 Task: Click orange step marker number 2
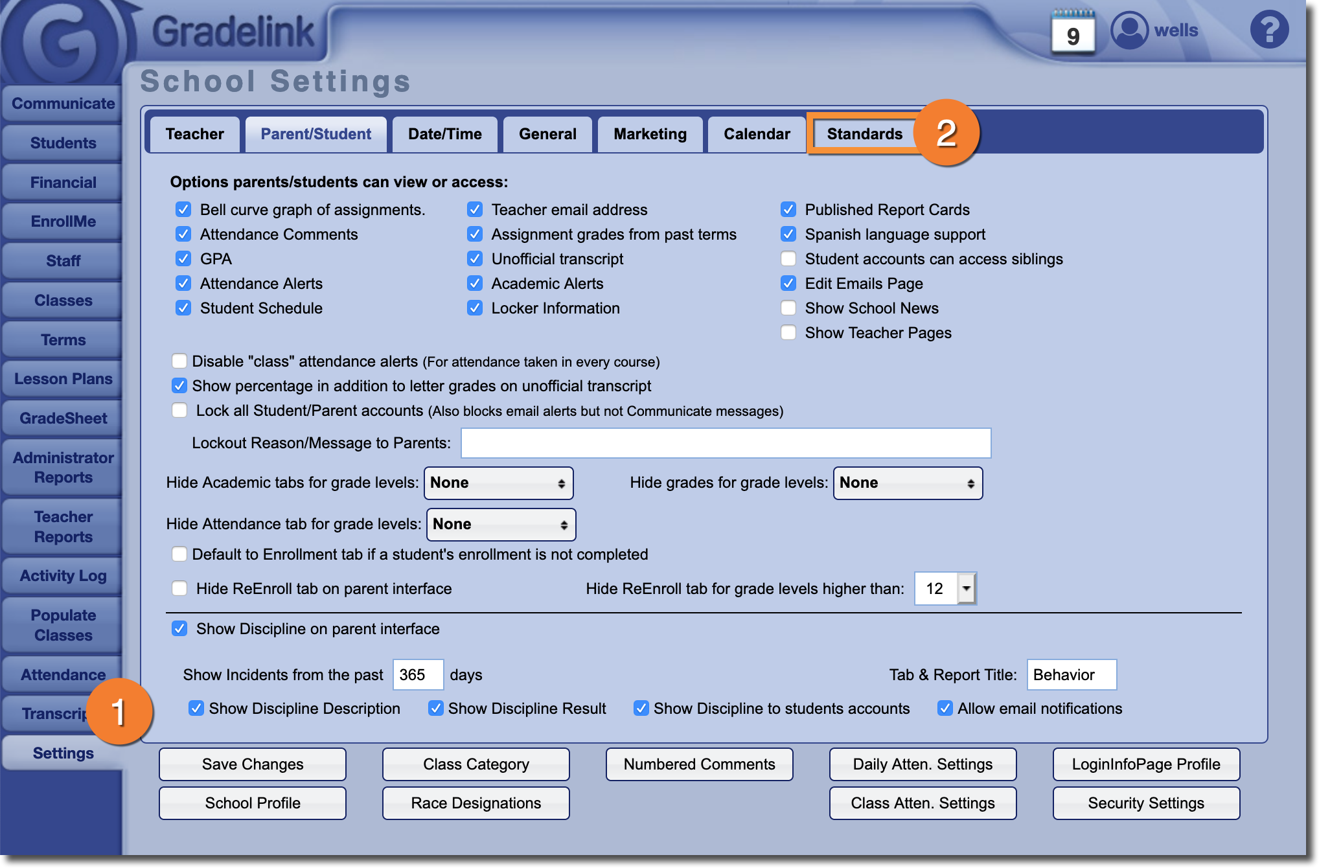click(x=946, y=133)
